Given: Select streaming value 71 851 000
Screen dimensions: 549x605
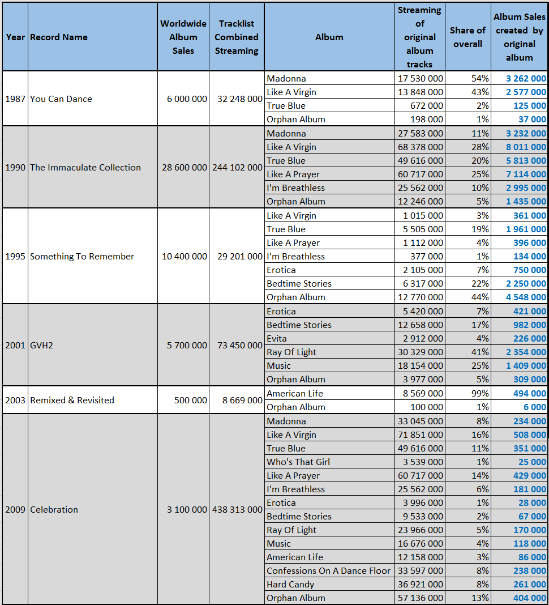Looking at the screenshot, I should [x=421, y=434].
